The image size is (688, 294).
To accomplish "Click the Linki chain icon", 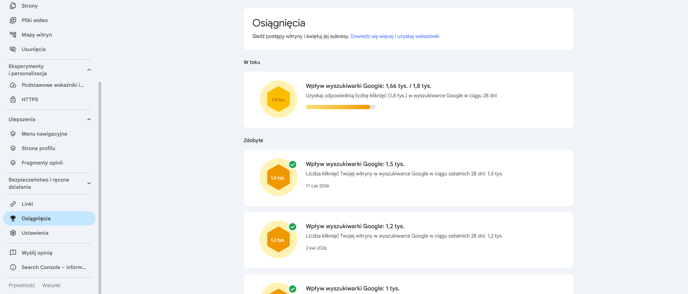I will point(13,204).
